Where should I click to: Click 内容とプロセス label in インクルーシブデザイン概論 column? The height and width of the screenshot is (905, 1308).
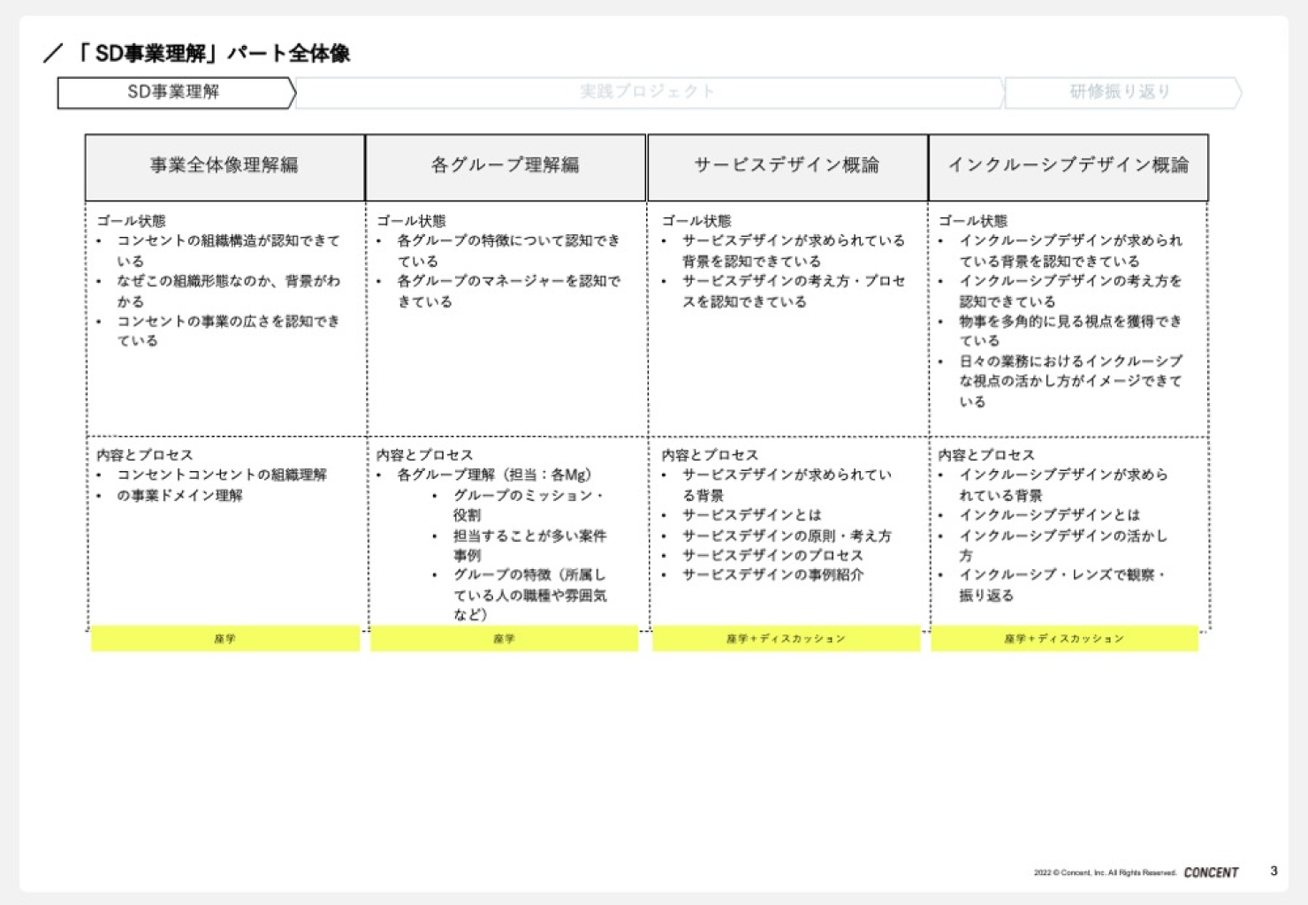[x=985, y=455]
